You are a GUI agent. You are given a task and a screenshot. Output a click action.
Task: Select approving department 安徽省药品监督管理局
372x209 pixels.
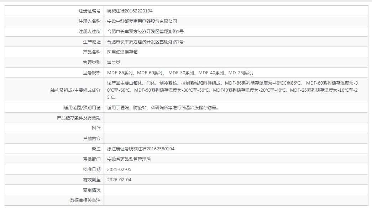pos(129,159)
